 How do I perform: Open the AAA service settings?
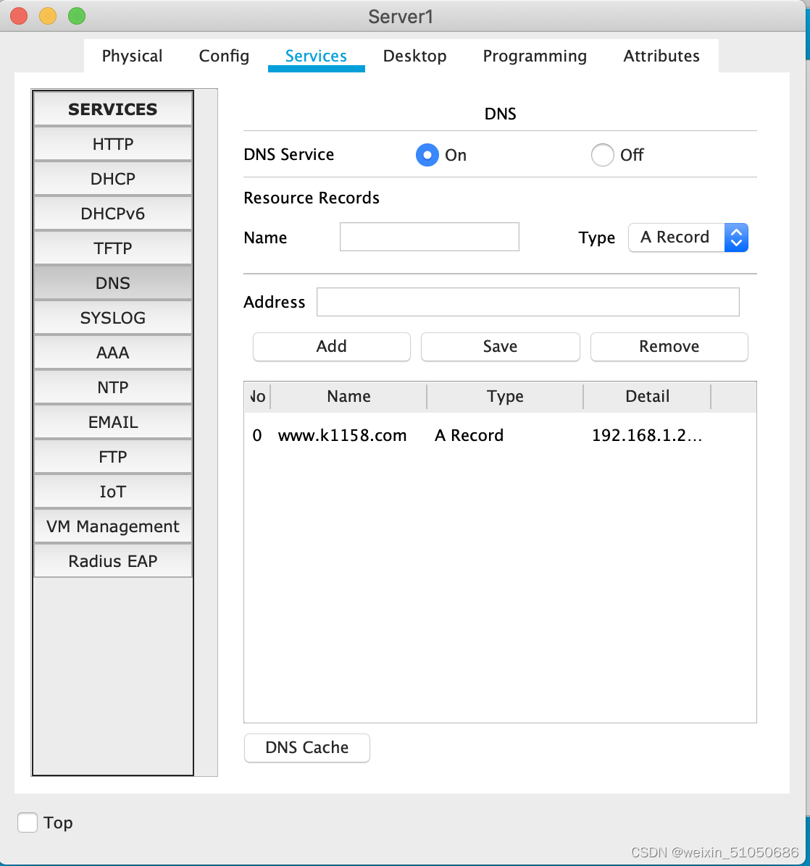(112, 352)
